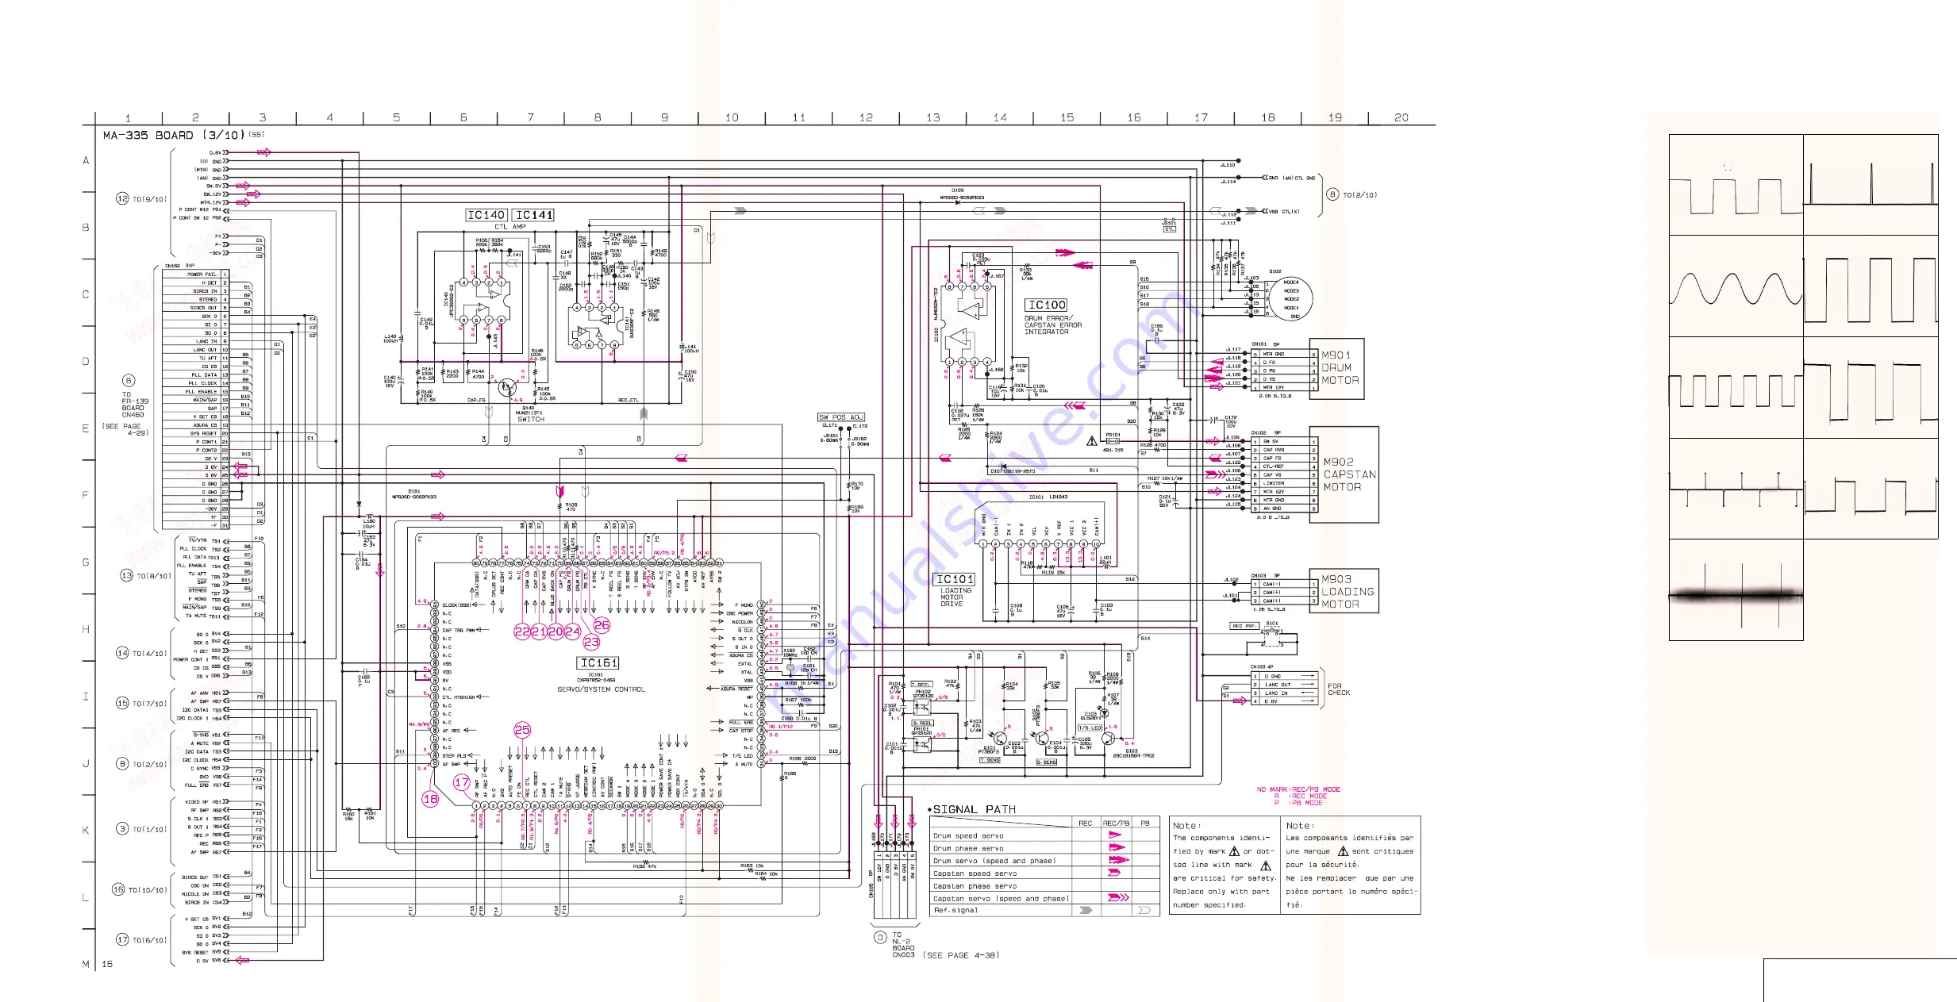Click the "(SEE PAGE 4-38)" reference
Image resolution: width=1957 pixels, height=1002 pixels.
(x=961, y=955)
